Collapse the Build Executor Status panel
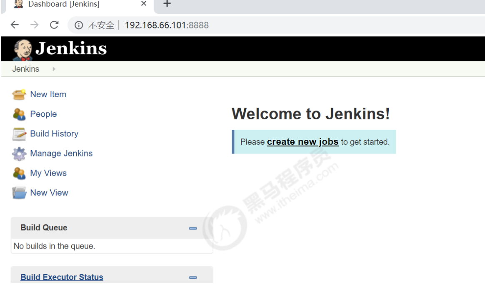 pyautogui.click(x=192, y=277)
